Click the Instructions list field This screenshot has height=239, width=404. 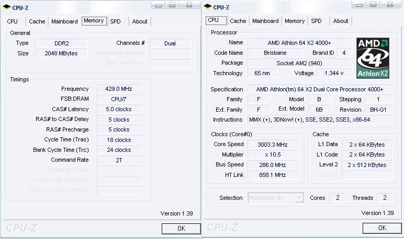click(x=320, y=120)
